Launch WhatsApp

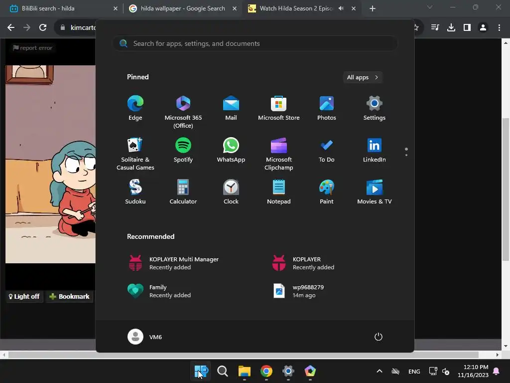tap(231, 150)
